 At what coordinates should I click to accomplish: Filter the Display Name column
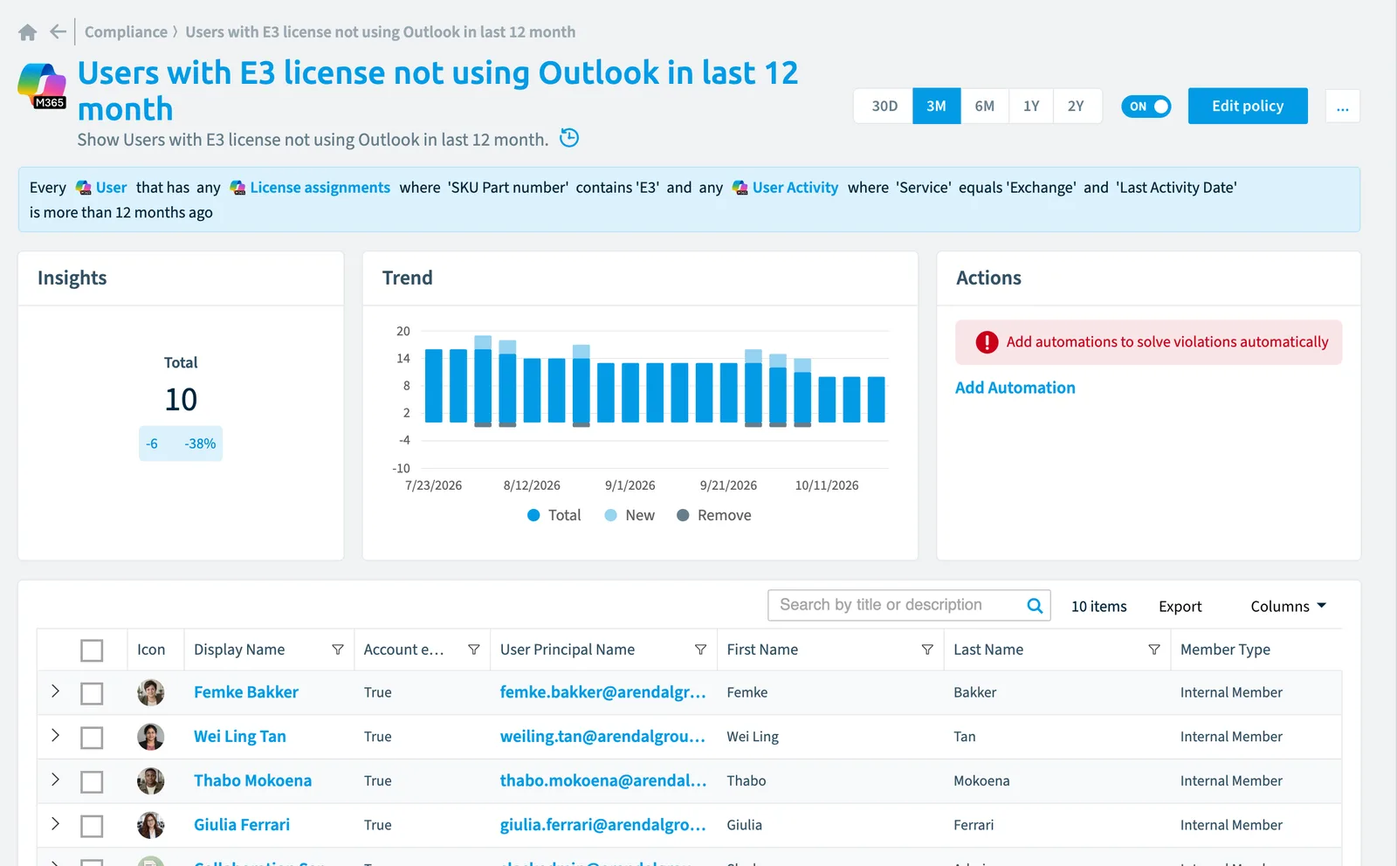[x=338, y=649]
